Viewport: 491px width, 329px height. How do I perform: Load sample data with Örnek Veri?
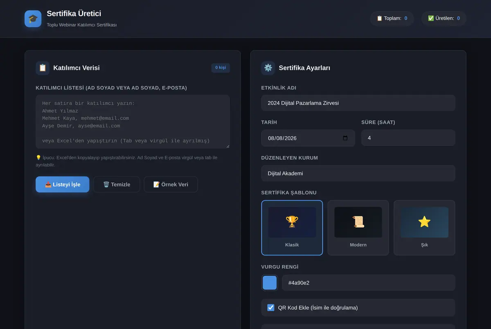171,185
